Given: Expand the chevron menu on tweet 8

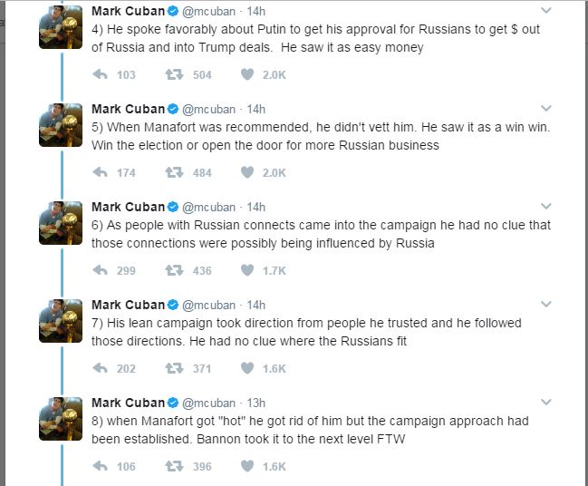Looking at the screenshot, I should pyautogui.click(x=545, y=403).
